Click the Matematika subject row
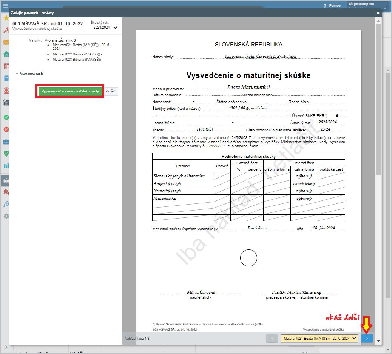 pyautogui.click(x=248, y=199)
